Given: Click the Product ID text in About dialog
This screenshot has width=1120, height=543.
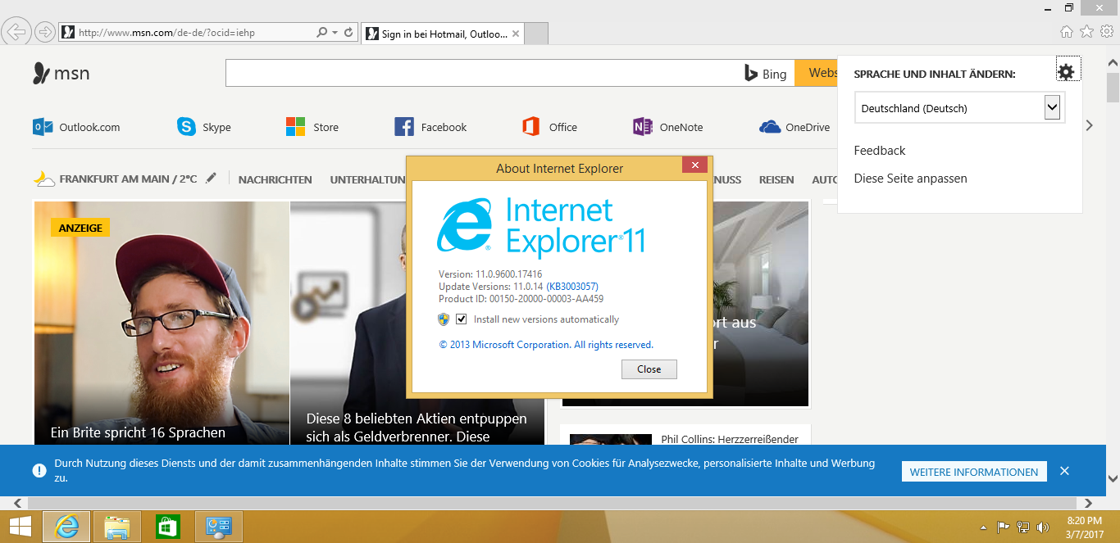Looking at the screenshot, I should (521, 299).
